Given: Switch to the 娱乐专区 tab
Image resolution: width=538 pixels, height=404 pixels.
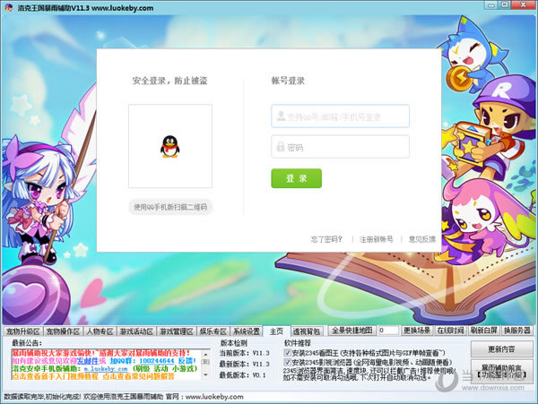Looking at the screenshot, I should click(x=213, y=331).
